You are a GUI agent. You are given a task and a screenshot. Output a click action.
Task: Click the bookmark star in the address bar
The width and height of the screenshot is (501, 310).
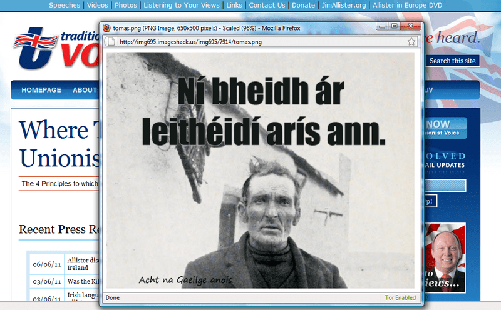411,42
